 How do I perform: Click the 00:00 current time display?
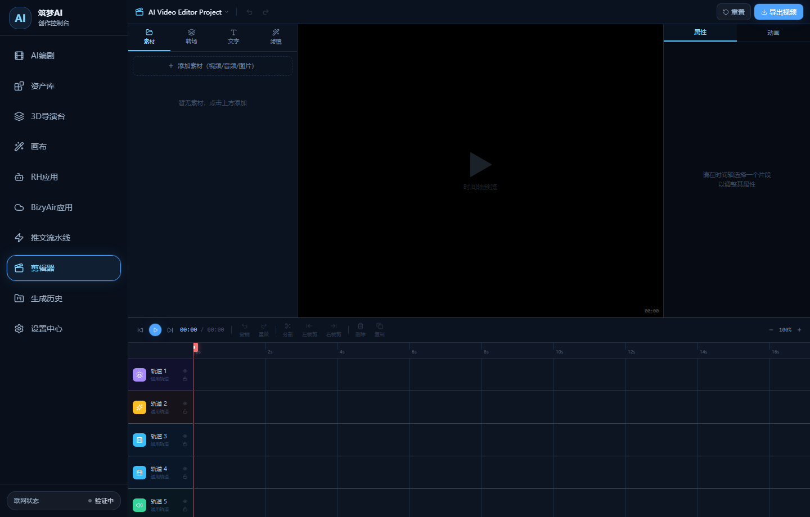[188, 330]
